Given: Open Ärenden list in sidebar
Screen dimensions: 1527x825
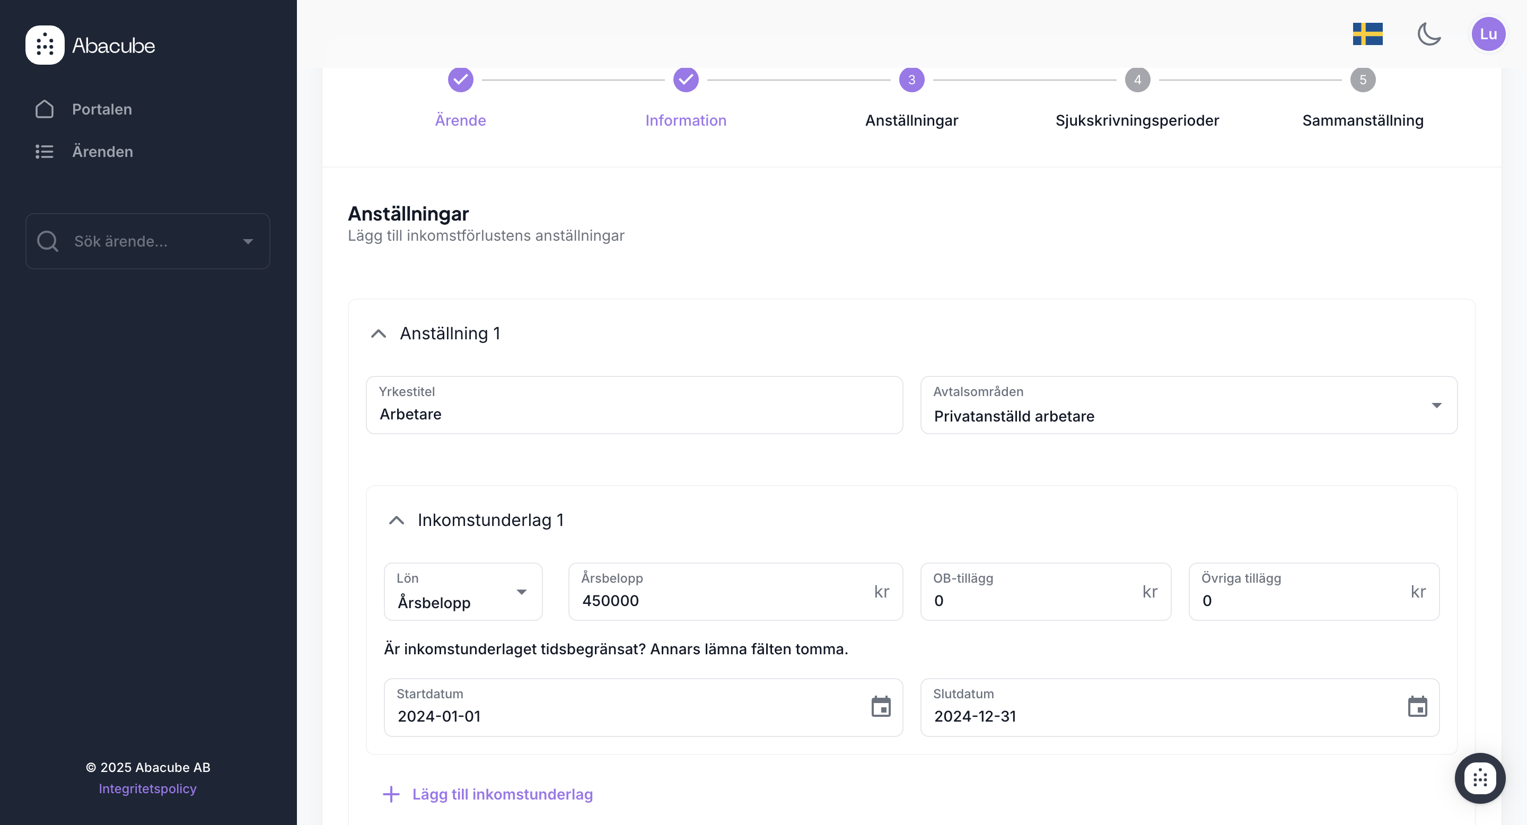Looking at the screenshot, I should [102, 152].
